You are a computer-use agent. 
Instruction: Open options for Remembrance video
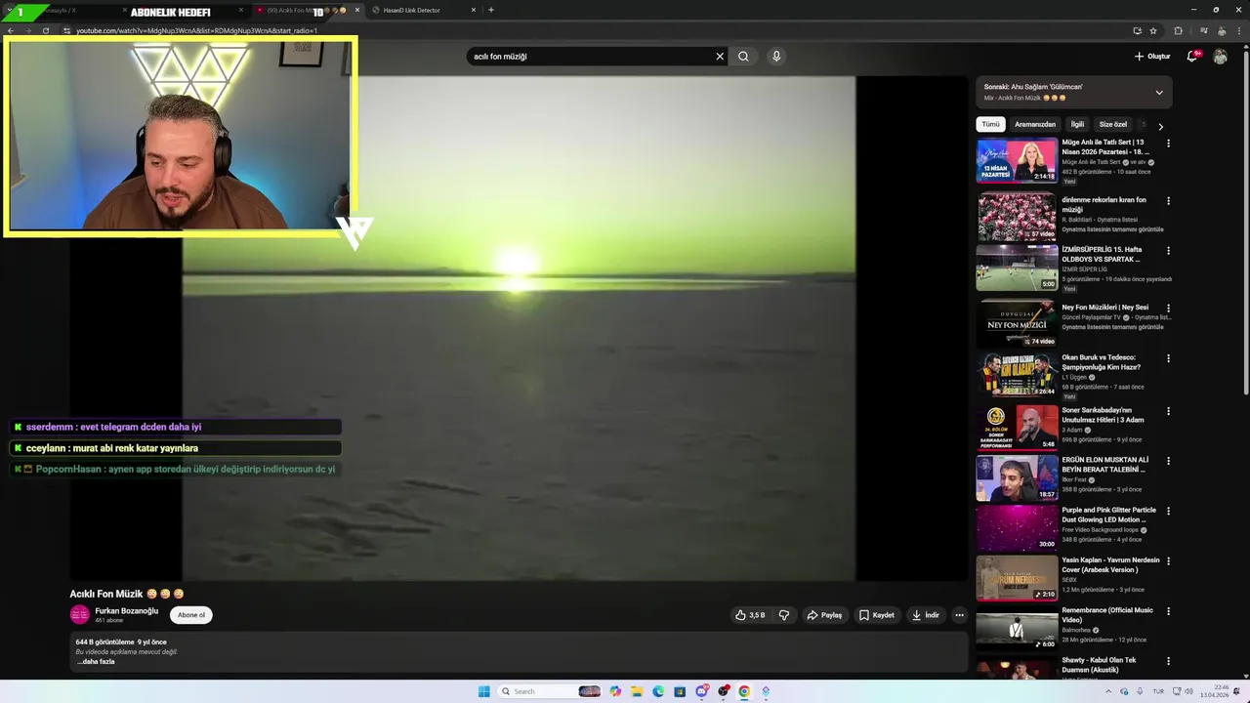(1168, 611)
